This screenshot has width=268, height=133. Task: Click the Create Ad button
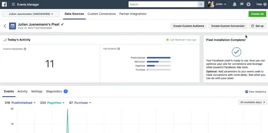tap(257, 14)
